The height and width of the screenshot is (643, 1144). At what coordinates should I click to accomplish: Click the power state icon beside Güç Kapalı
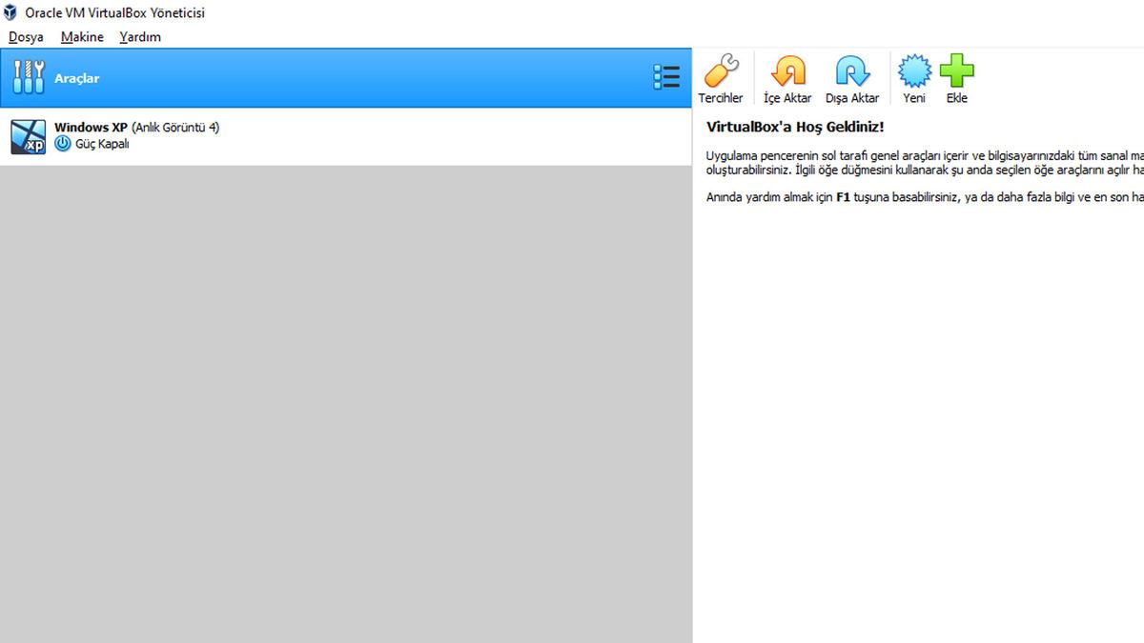click(62, 144)
